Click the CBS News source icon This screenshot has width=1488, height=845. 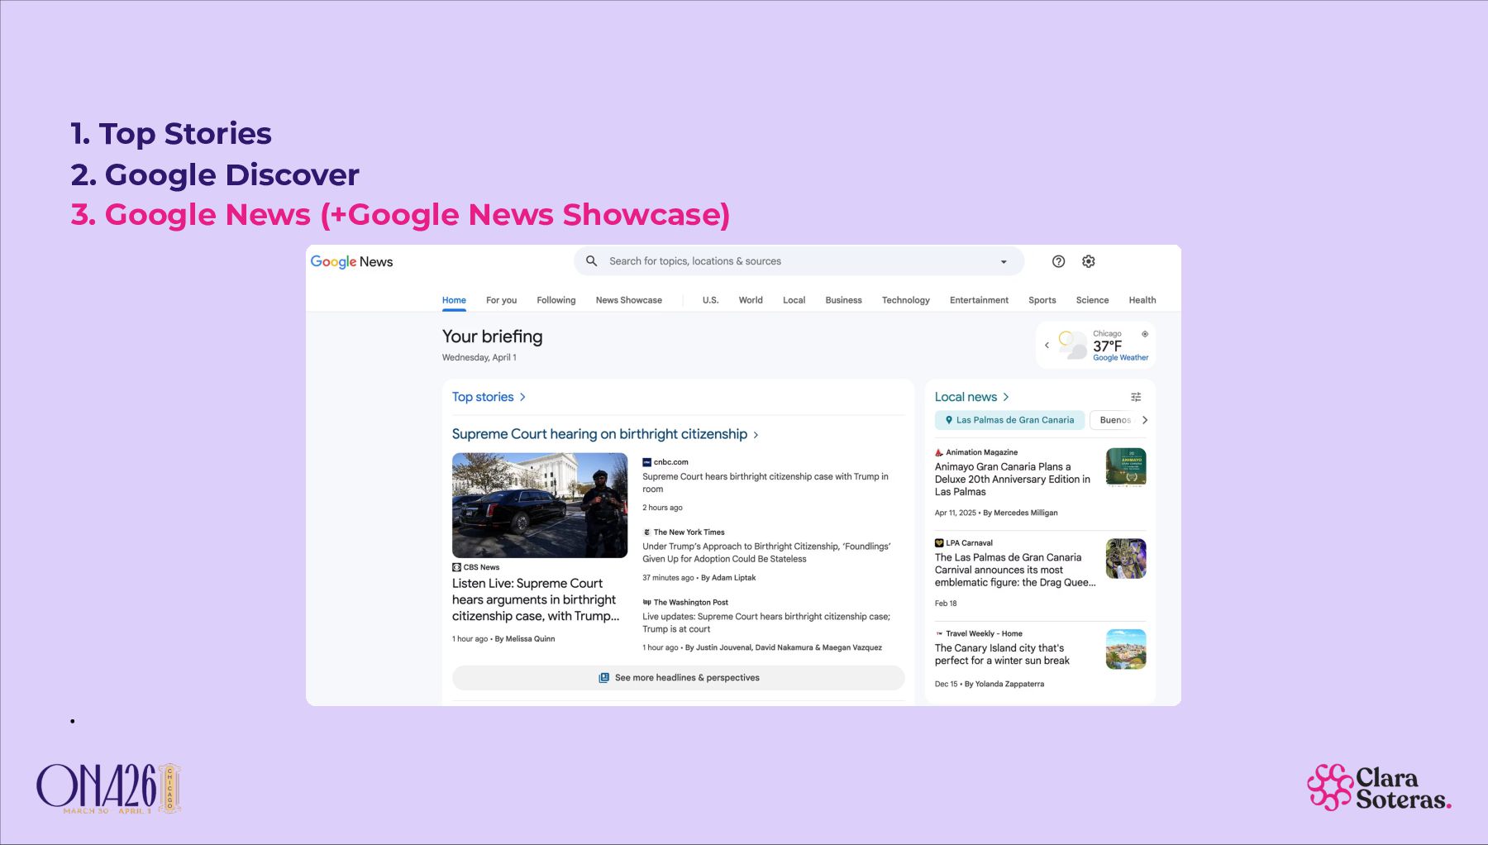coord(456,567)
